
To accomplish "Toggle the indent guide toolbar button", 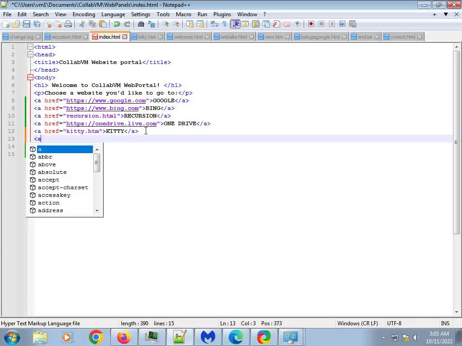I will pyautogui.click(x=235, y=24).
